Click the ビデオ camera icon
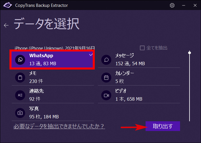The image size is (201, 143). click(106, 95)
